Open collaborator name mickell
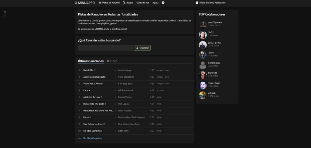The image size is (311, 148). coord(212,93)
